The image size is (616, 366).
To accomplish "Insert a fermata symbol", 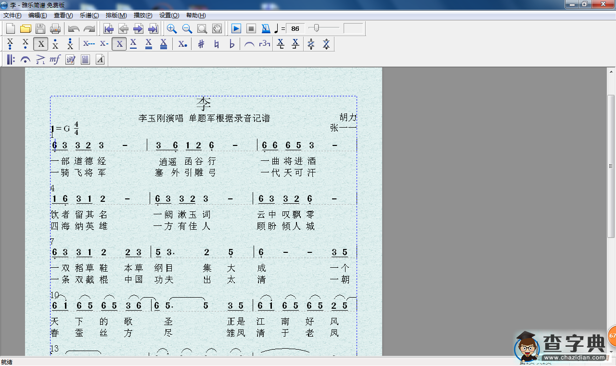I will (x=26, y=60).
